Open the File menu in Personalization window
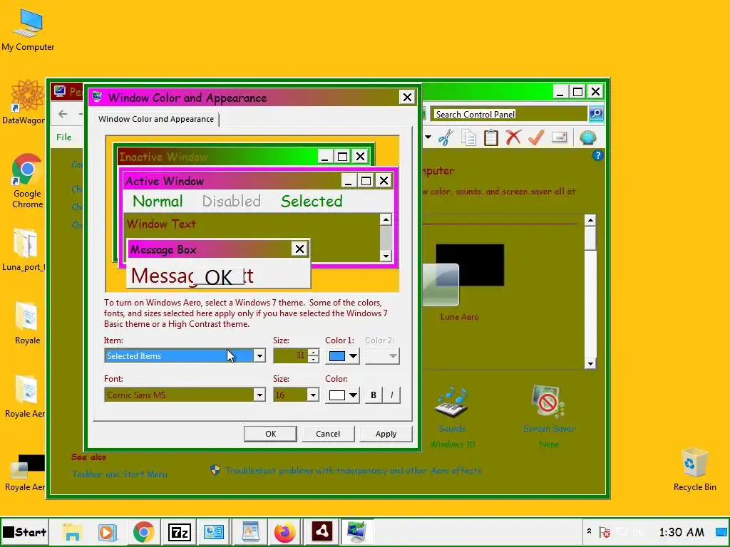730x547 pixels. click(x=63, y=137)
